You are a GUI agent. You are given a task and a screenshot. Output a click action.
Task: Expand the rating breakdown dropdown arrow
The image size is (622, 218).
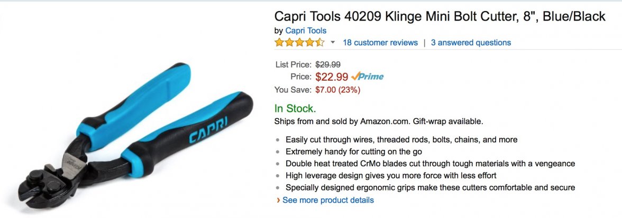tap(333, 42)
